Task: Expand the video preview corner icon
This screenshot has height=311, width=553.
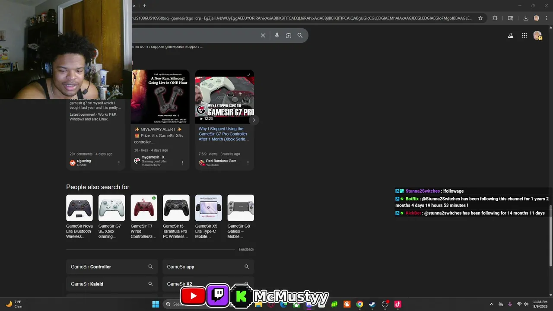Action: click(x=249, y=75)
